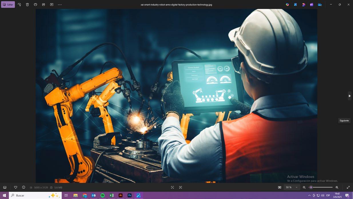Adjust the zoom slider handle
The image size is (353, 199).
point(311,187)
